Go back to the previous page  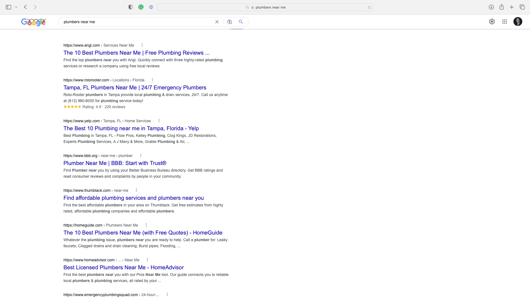(x=25, y=7)
